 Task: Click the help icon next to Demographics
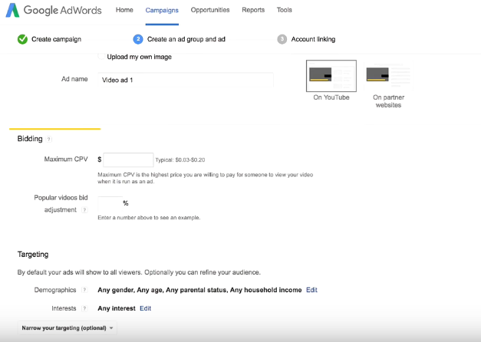[84, 291]
